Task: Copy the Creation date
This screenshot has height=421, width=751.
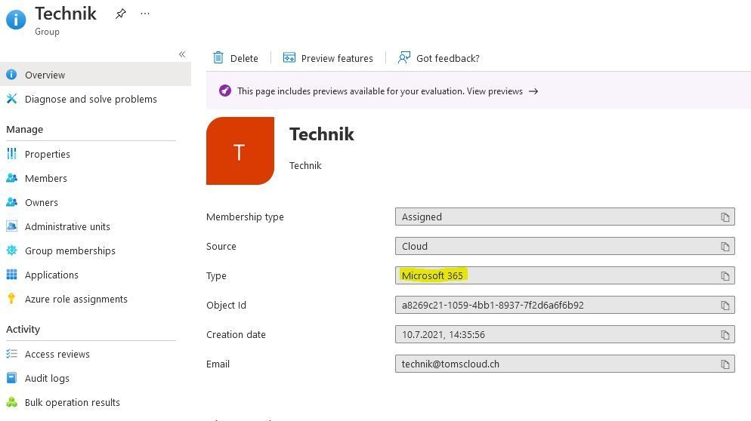Action: (x=725, y=335)
